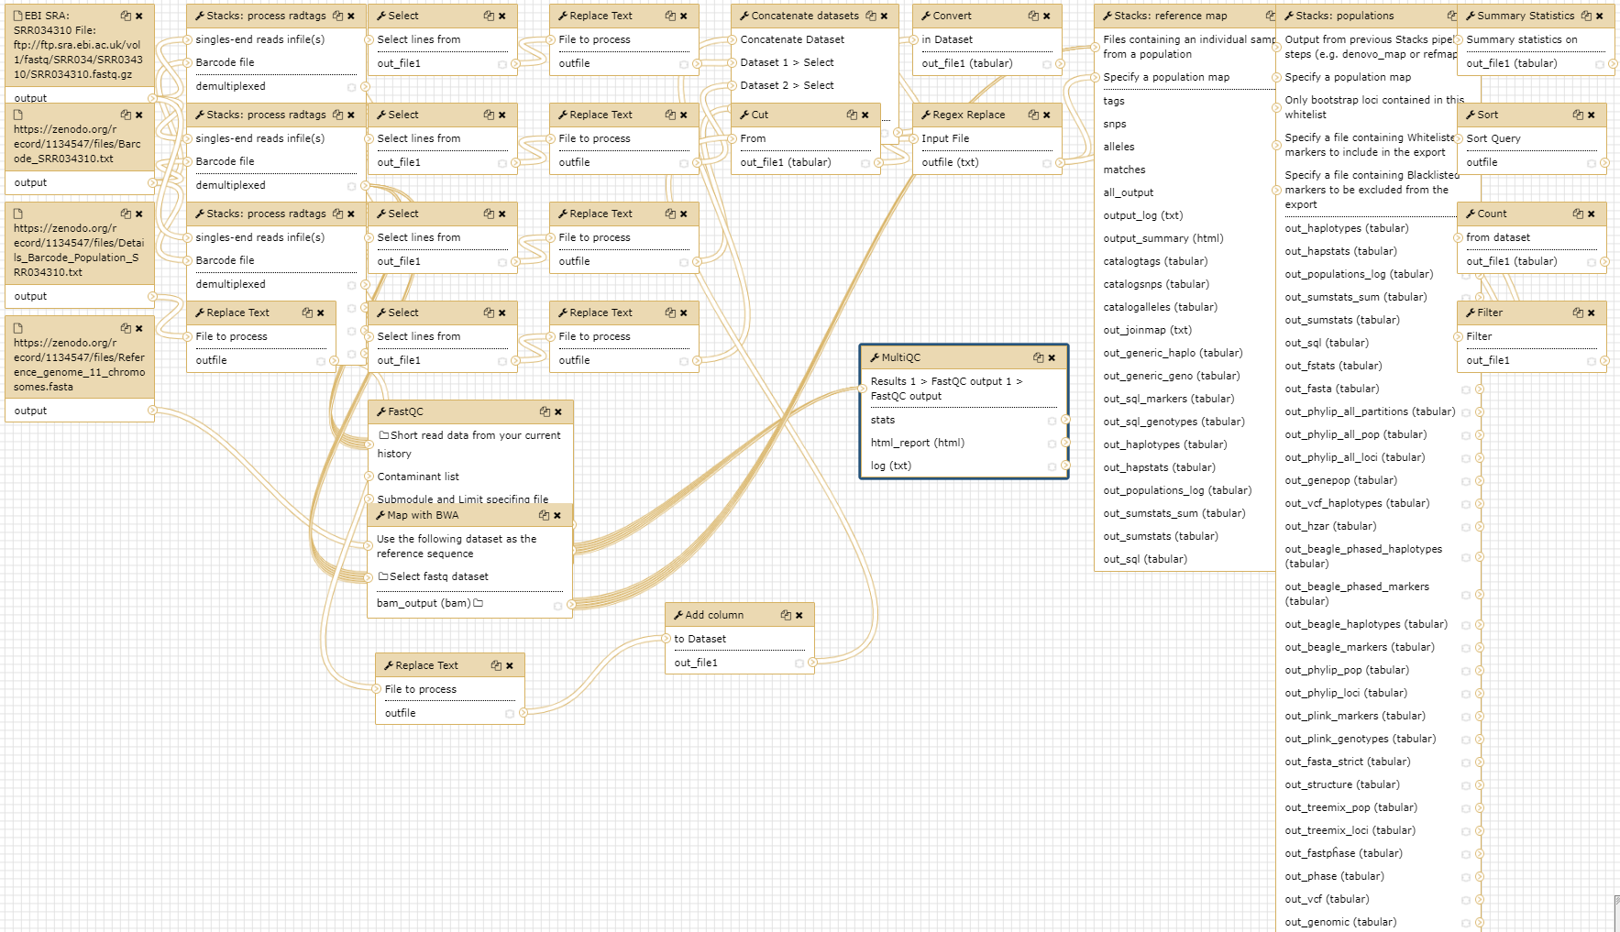Delete the Count node
Image resolution: width=1620 pixels, height=932 pixels.
pyautogui.click(x=1592, y=214)
